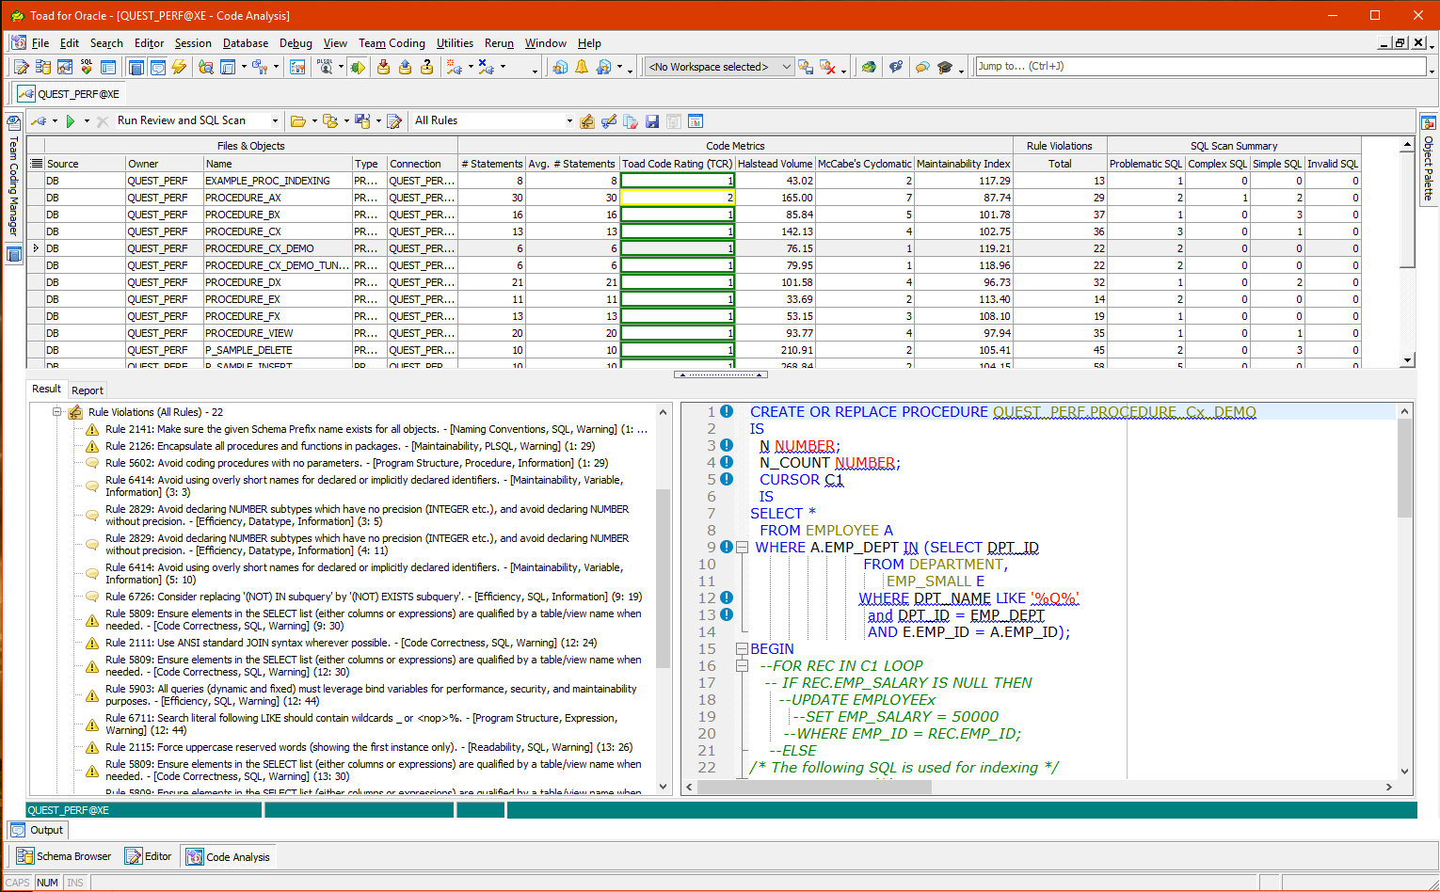Screen dimensions: 1440x892
Task: Open the All Rules ruleset dropdown
Action: click(568, 121)
